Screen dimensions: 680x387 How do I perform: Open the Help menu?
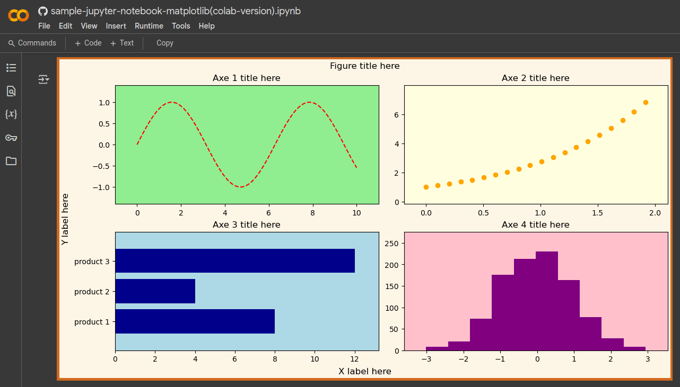207,26
